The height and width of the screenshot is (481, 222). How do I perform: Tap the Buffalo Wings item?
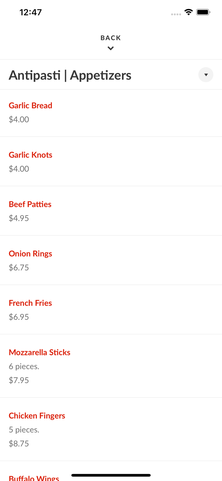click(x=34, y=478)
